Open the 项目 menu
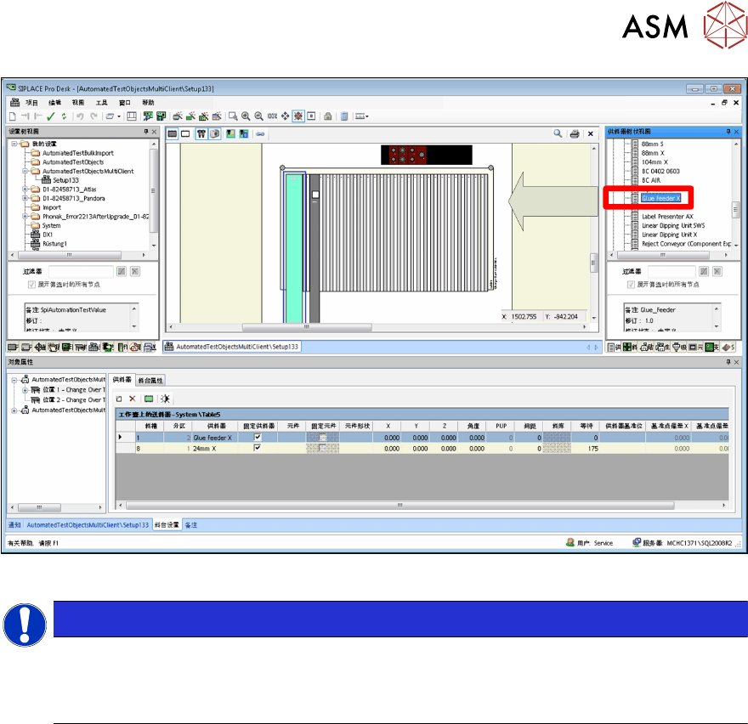The image size is (748, 724). [31, 103]
